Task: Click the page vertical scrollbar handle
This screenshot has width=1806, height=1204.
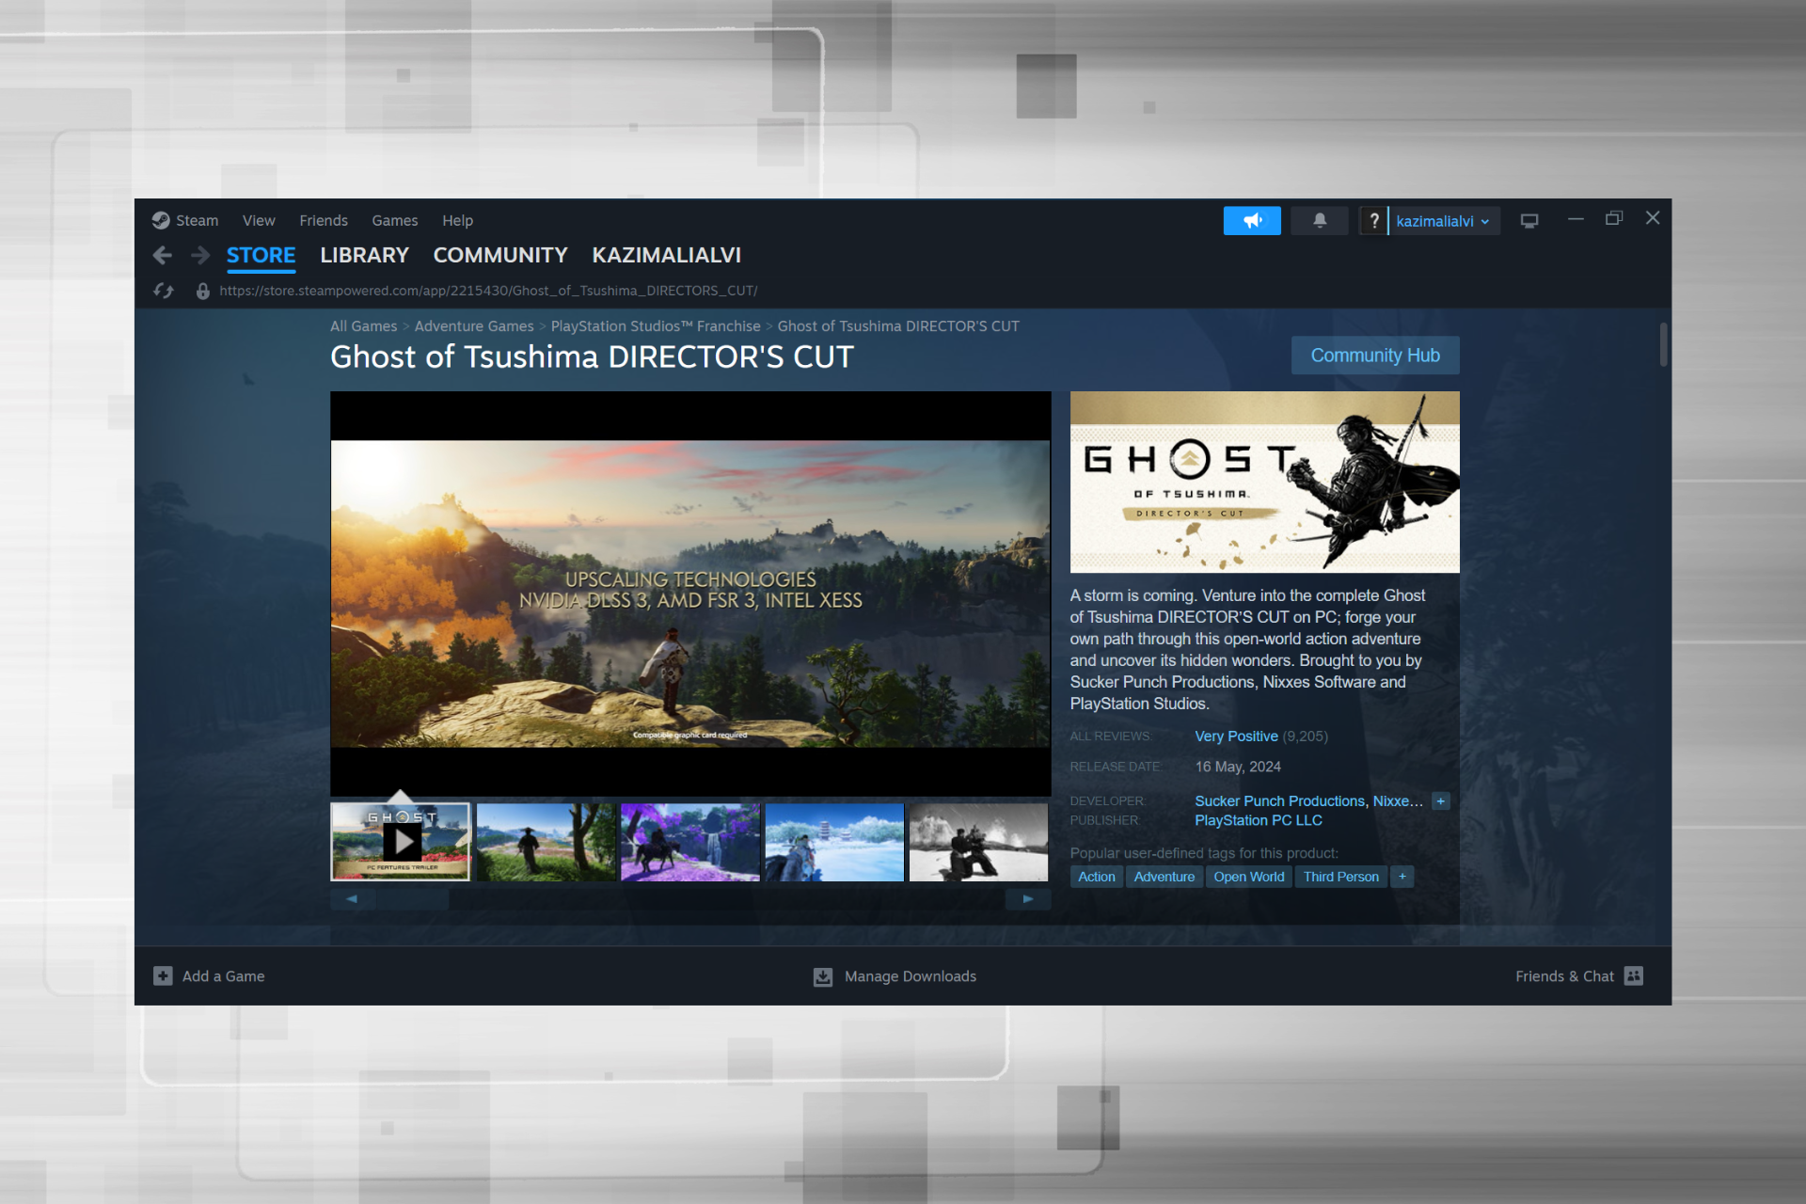Action: point(1663,344)
